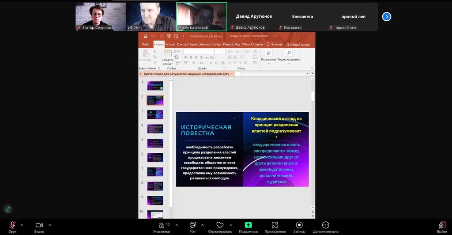Show more participants with blue arrow button

pos(387,17)
